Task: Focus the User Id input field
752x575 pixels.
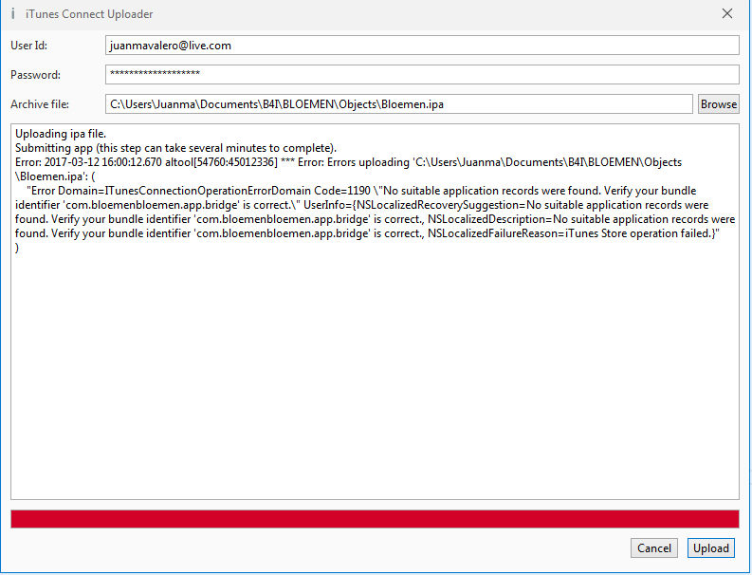Action: [x=422, y=46]
